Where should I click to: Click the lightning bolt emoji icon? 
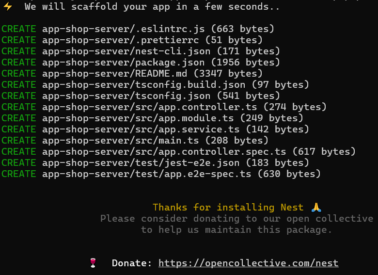[8, 6]
